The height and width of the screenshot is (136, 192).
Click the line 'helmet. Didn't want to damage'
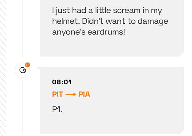(x=110, y=21)
